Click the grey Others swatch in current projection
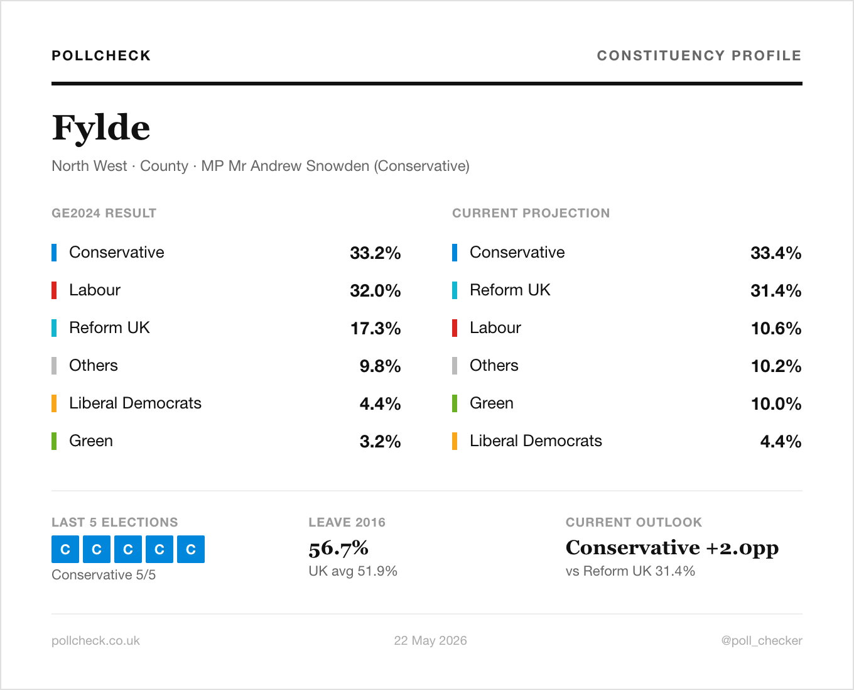Screen dimensions: 854x690 455,366
